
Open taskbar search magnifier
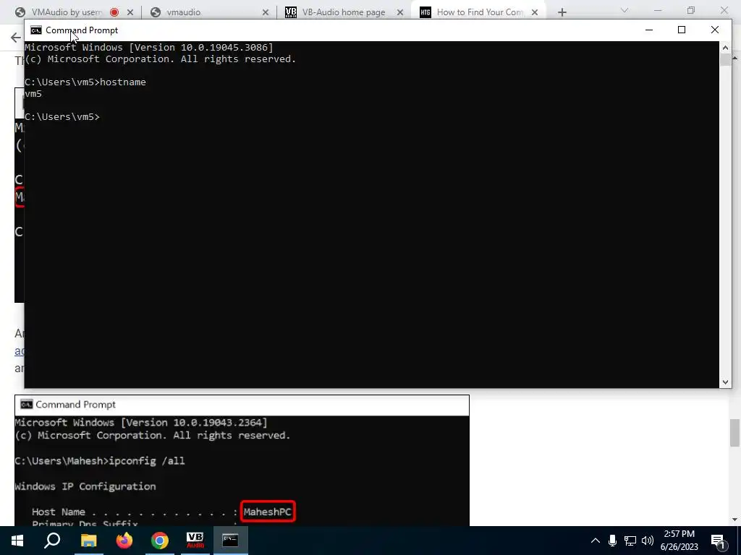[52, 541]
